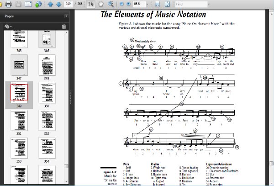Select page 350 thumbnail
The image size is (274, 186).
[47, 93]
